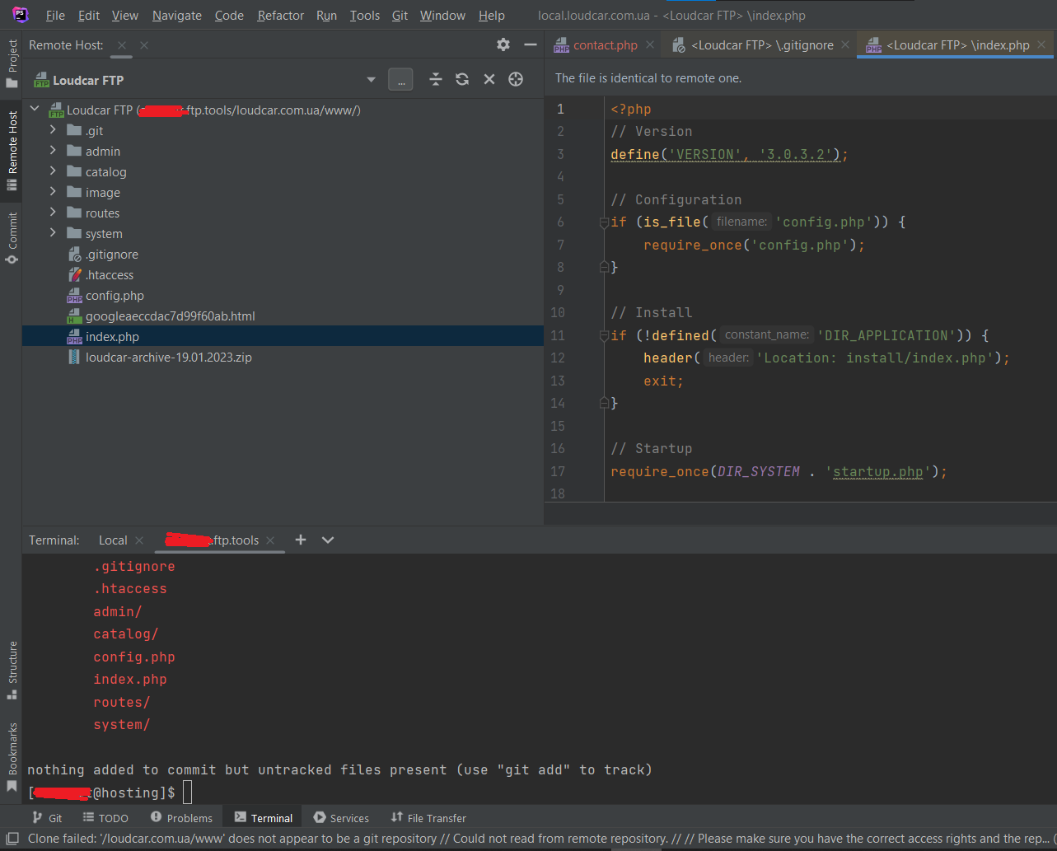Screen dimensions: 1057x851
Task: Click the PhpStorm application logo icon
Action: [x=20, y=15]
